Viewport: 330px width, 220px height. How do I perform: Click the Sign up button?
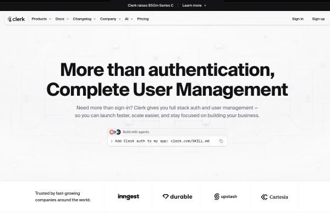click(x=318, y=19)
